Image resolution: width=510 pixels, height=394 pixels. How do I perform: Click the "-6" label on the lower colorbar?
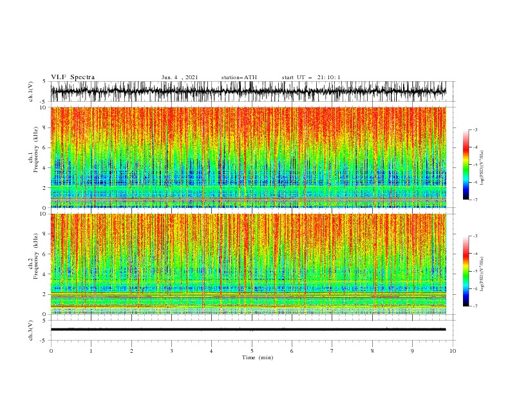click(475, 288)
